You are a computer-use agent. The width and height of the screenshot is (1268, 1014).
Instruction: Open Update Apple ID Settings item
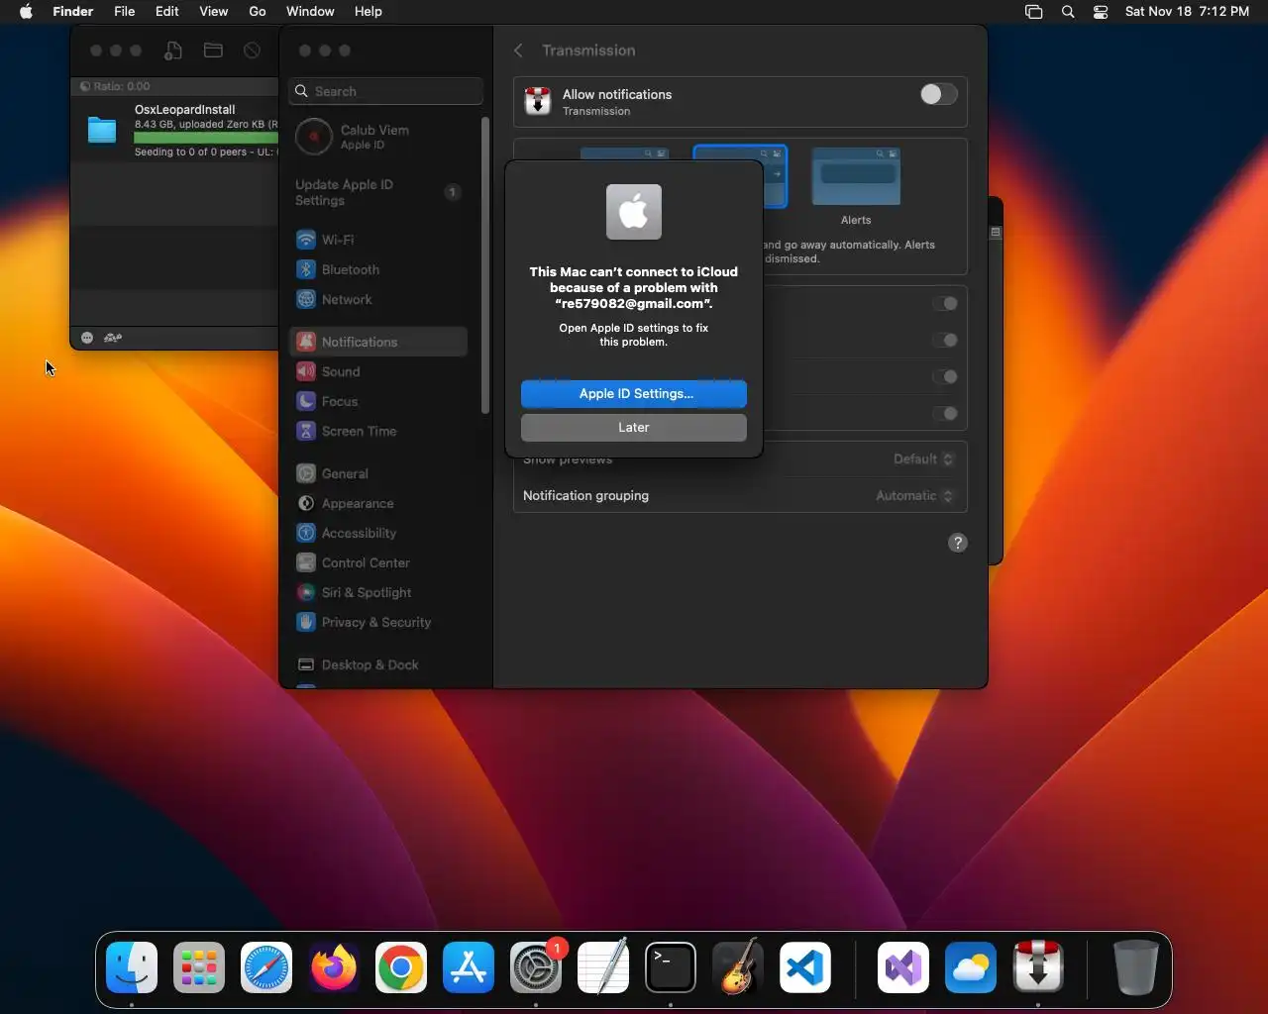378,193
